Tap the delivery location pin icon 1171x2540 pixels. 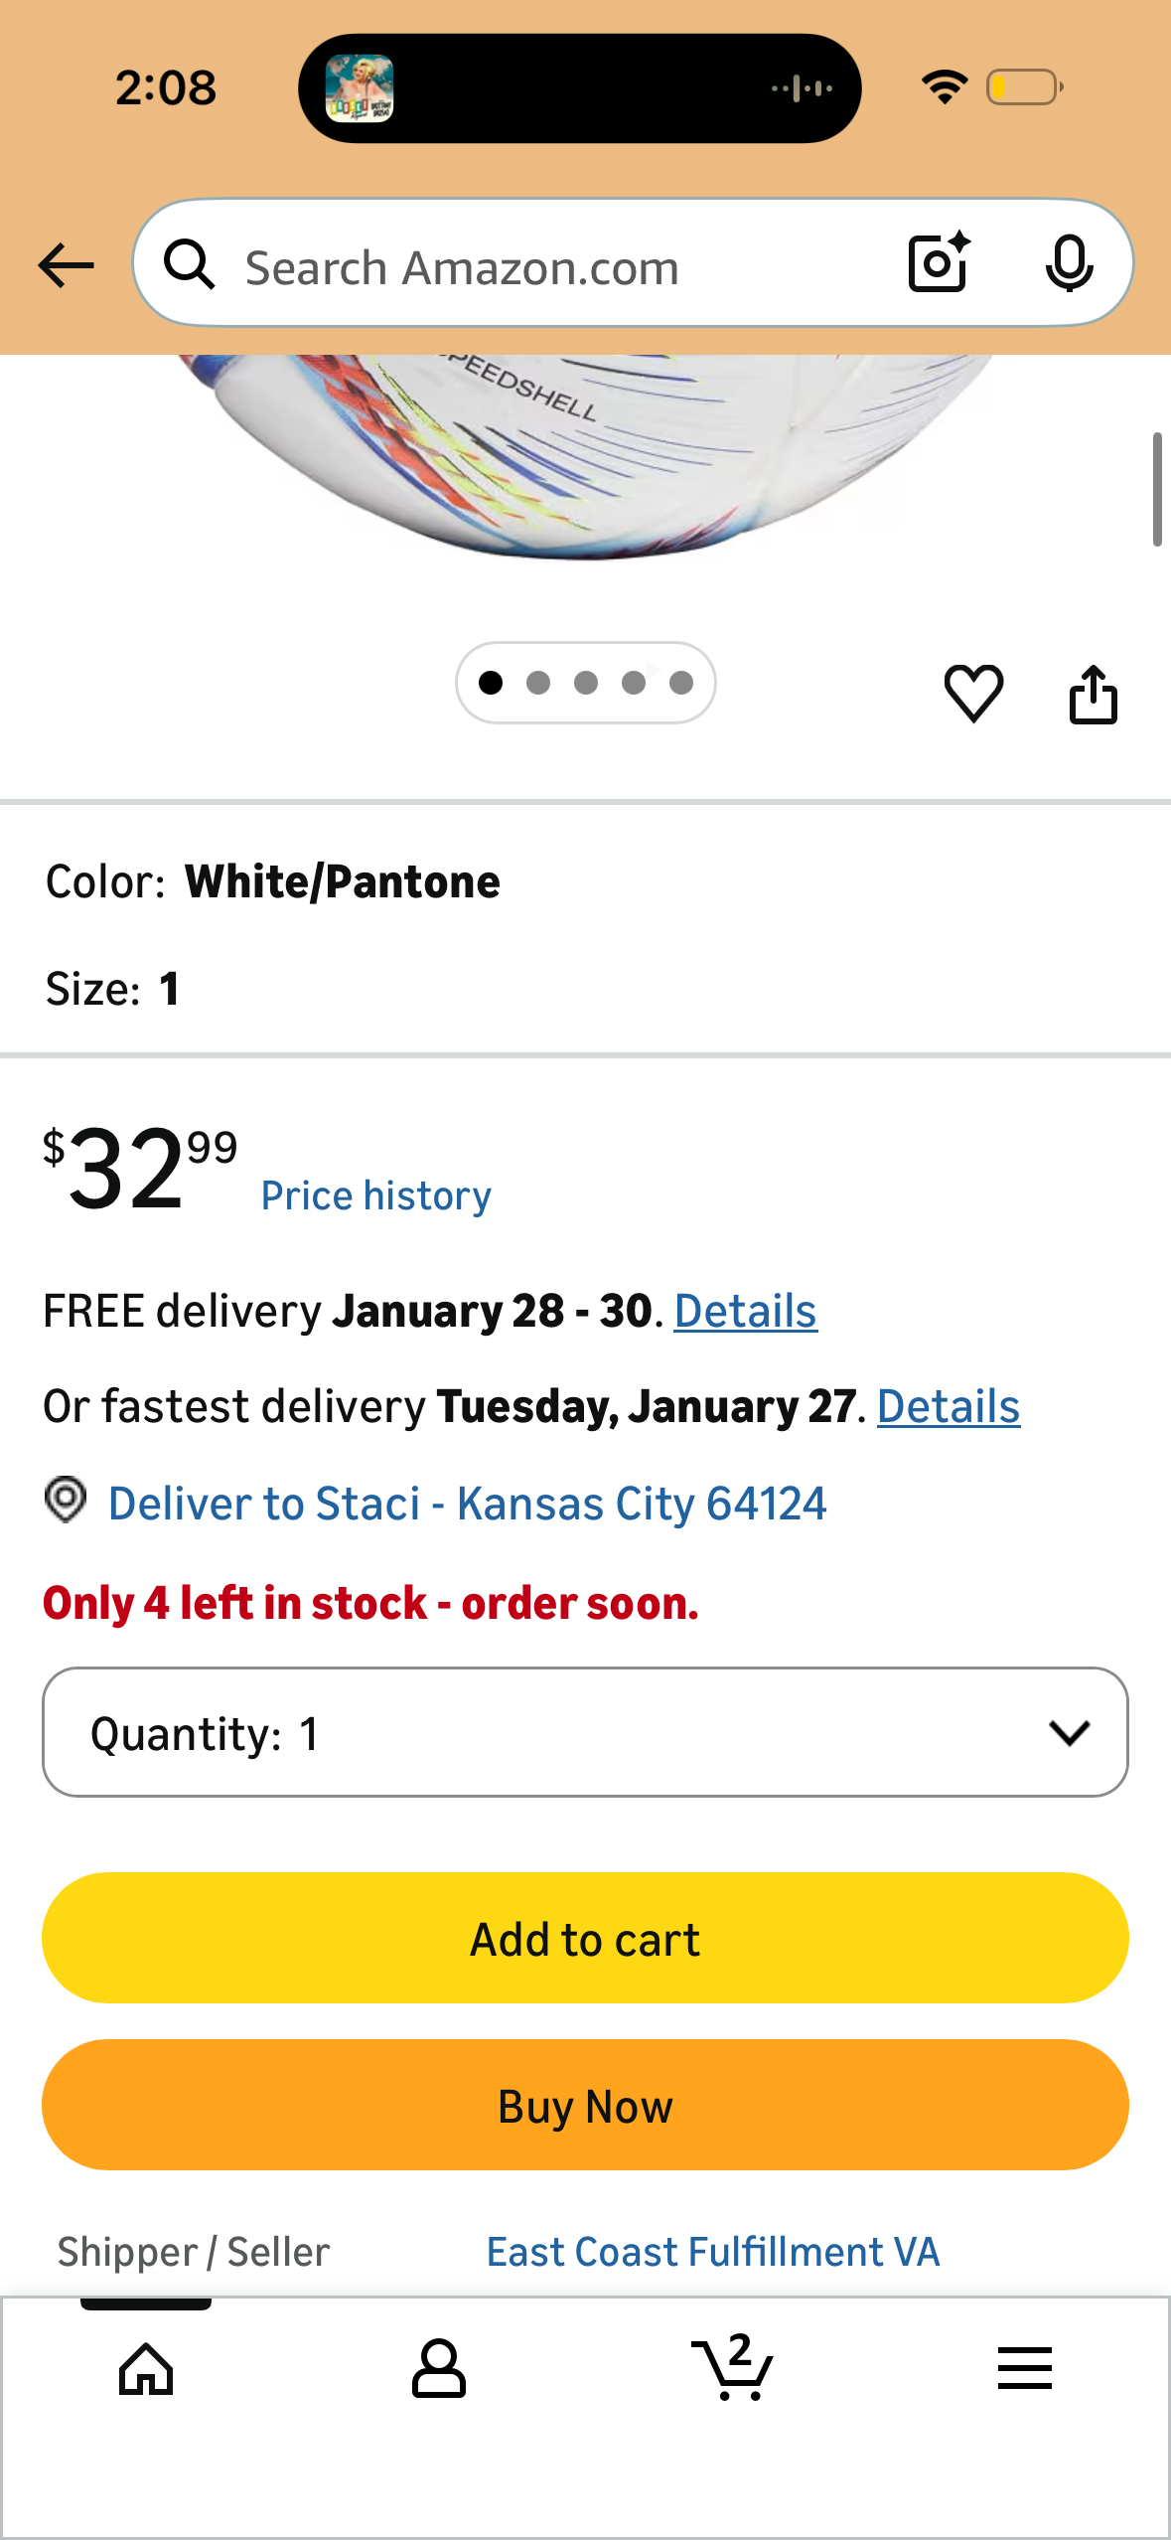pyautogui.click(x=66, y=1500)
